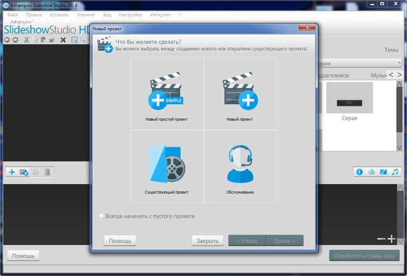Click the scissors cut icon

26,40
